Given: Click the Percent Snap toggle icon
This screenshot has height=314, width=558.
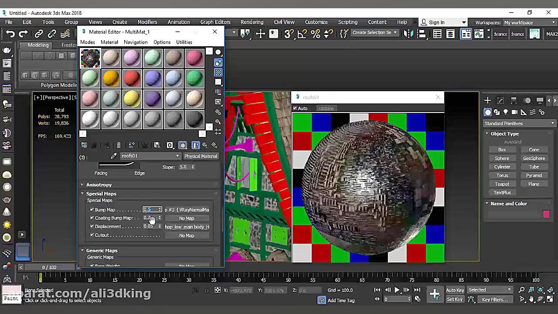Looking at the screenshot, I should pyautogui.click(x=316, y=34).
